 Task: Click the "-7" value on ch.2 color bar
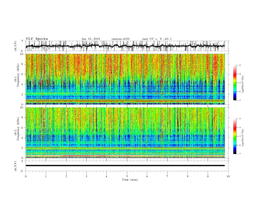click(239, 154)
